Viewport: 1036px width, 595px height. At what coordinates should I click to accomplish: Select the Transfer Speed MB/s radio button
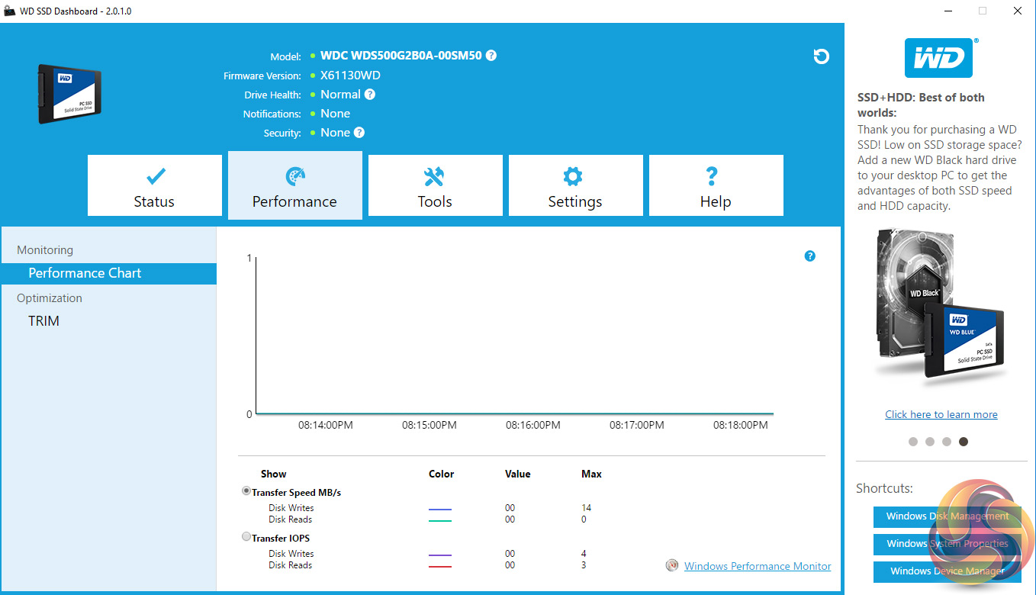[x=246, y=491]
